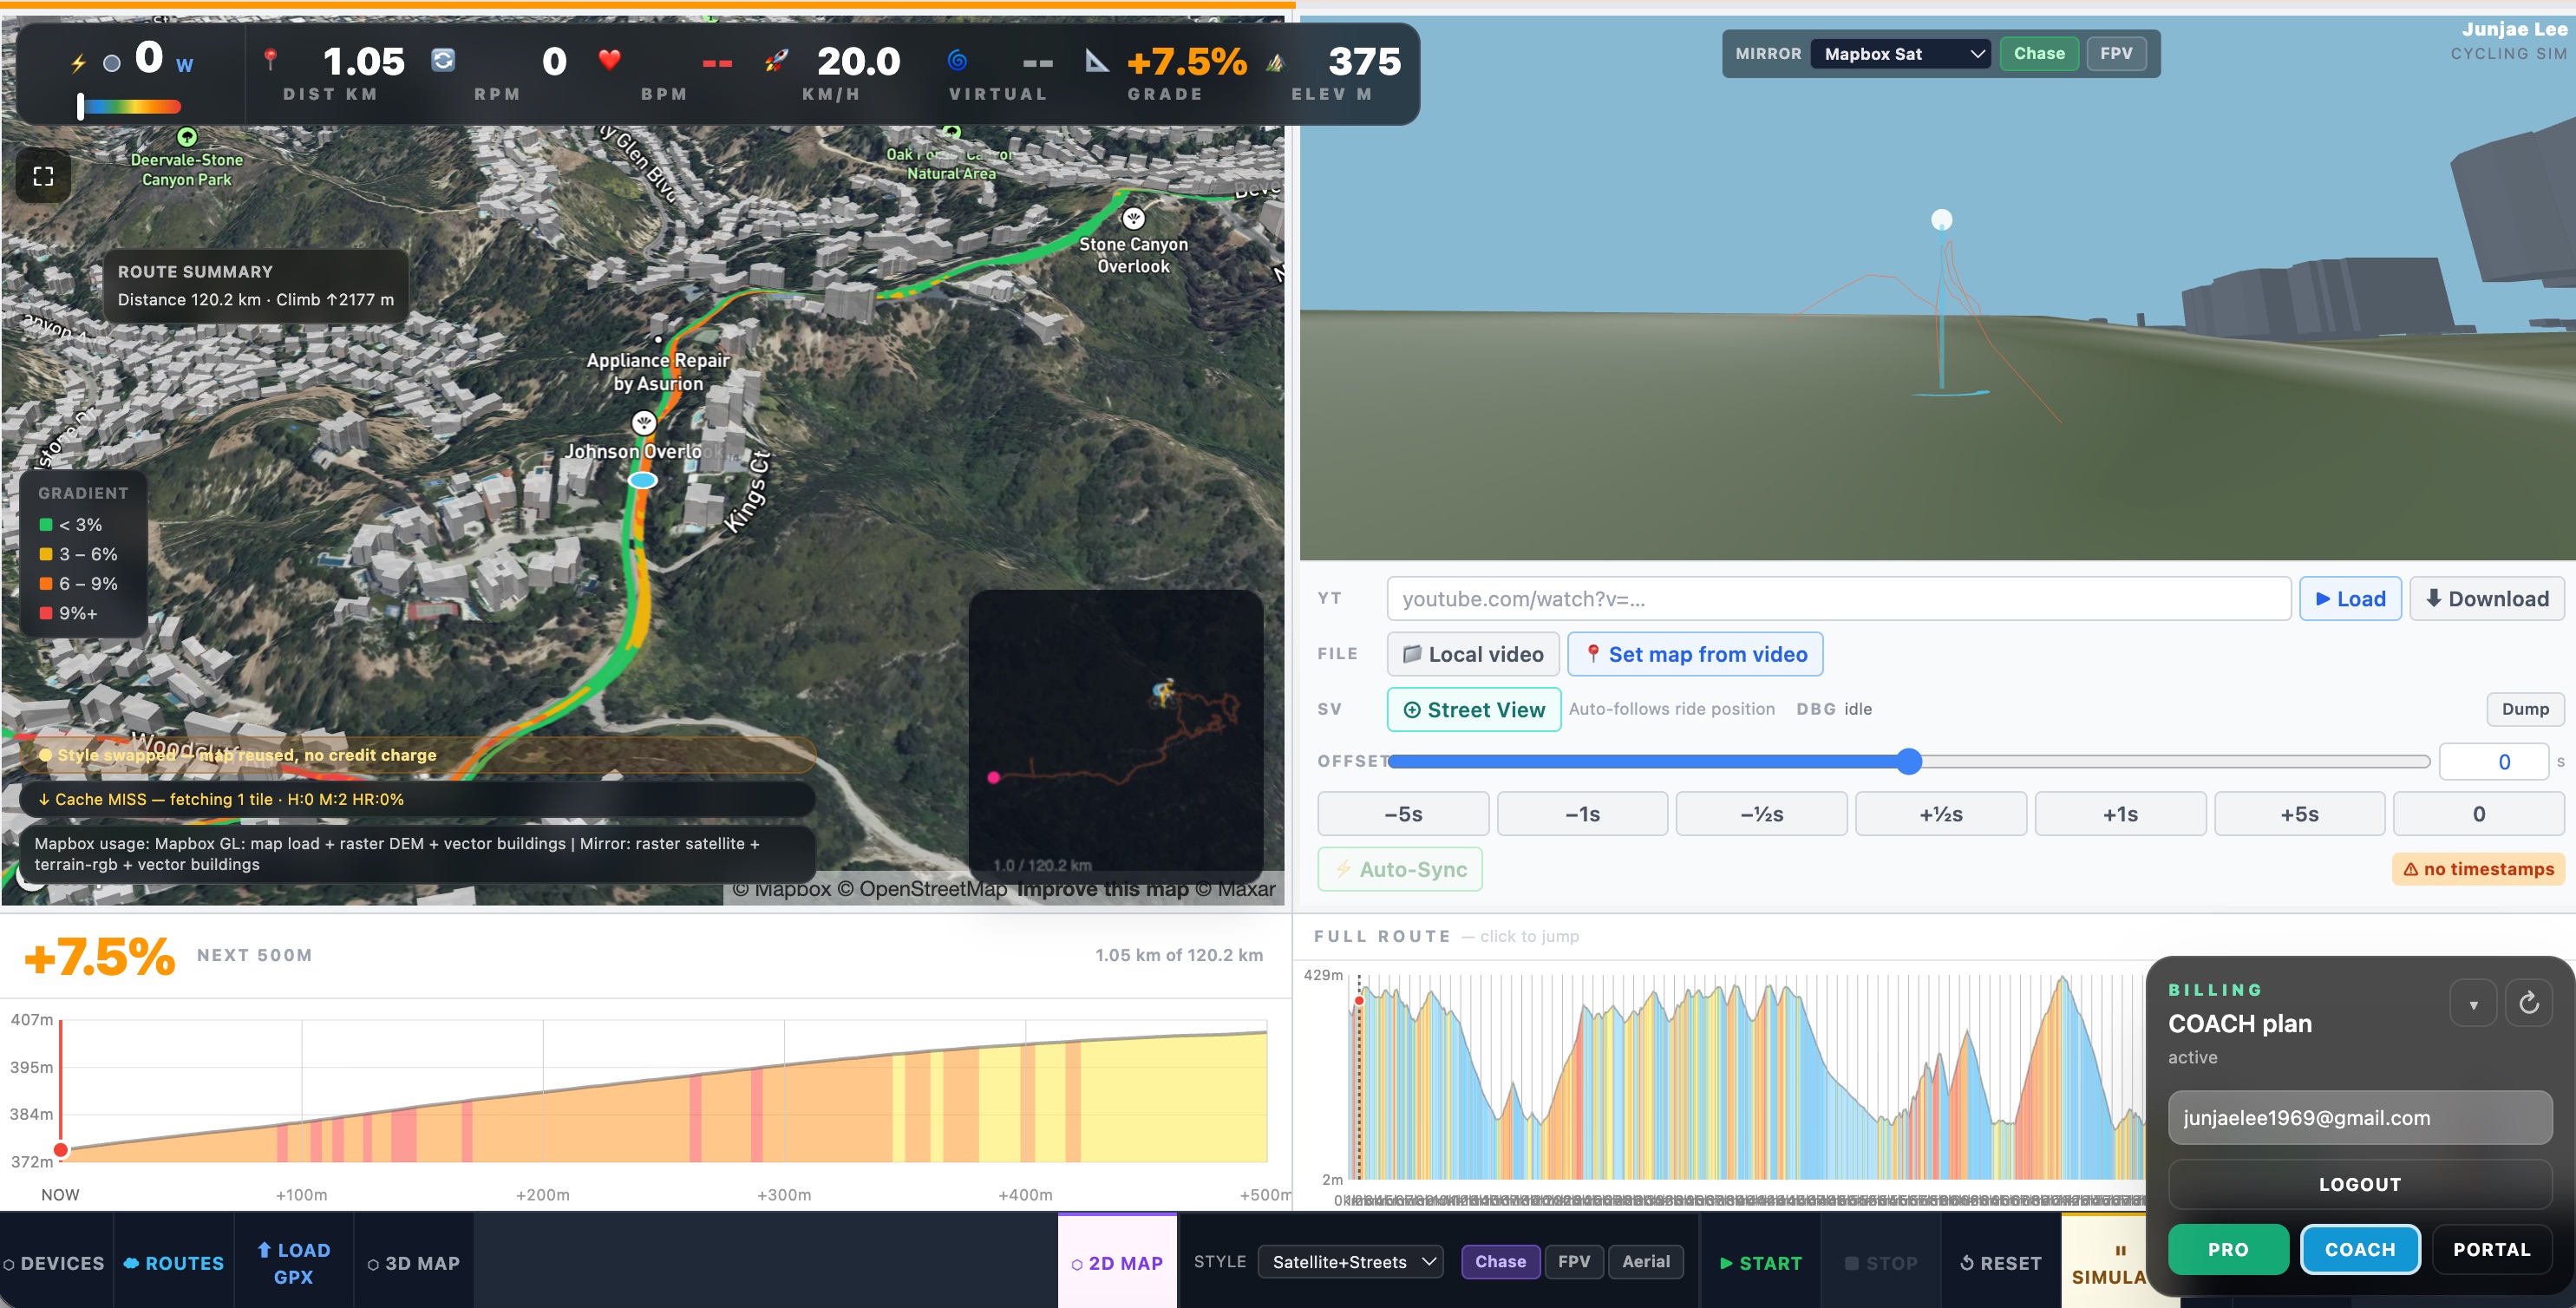The height and width of the screenshot is (1308, 2576).
Task: Click the Johnson Overlook map marker
Action: (x=644, y=423)
